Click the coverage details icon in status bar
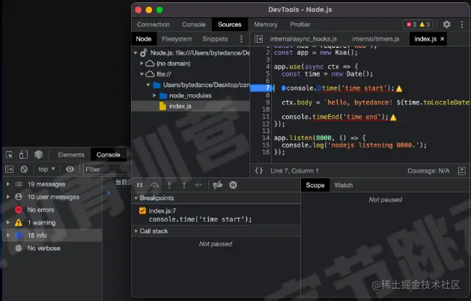 pos(462,171)
